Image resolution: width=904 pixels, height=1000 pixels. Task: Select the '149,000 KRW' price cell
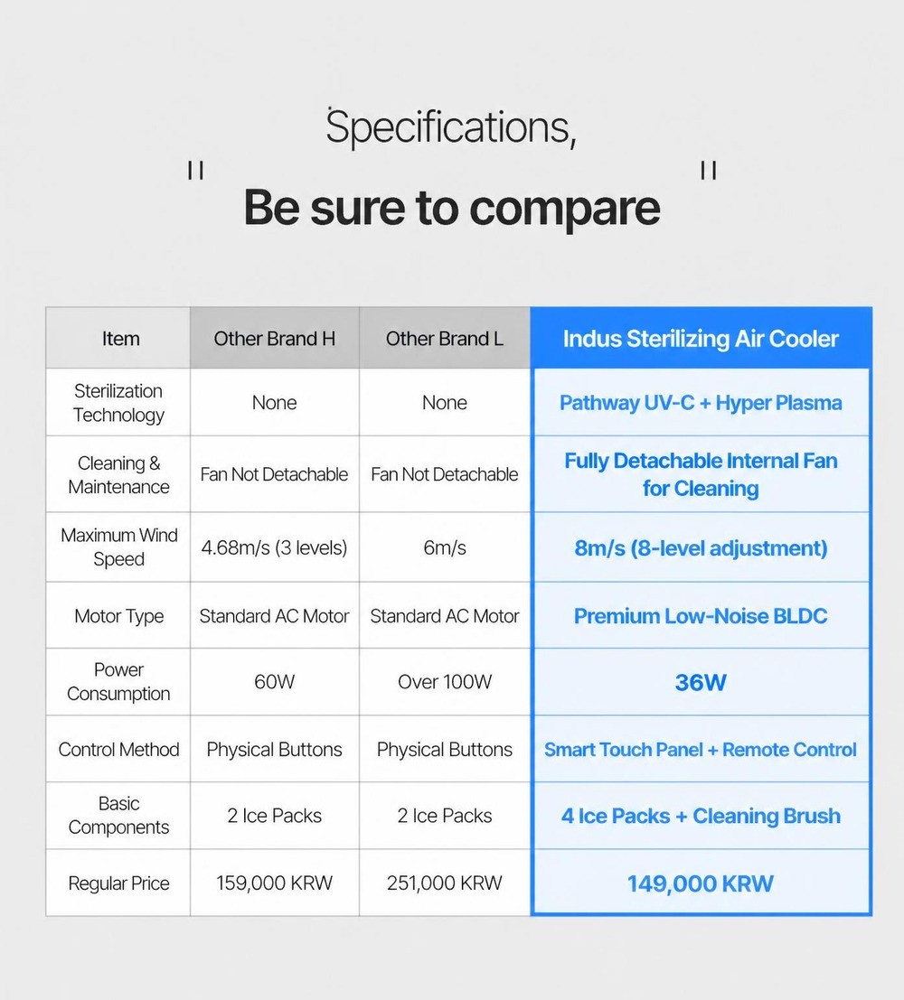pos(701,883)
